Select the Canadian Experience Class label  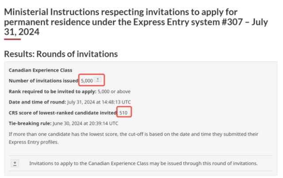(x=40, y=70)
